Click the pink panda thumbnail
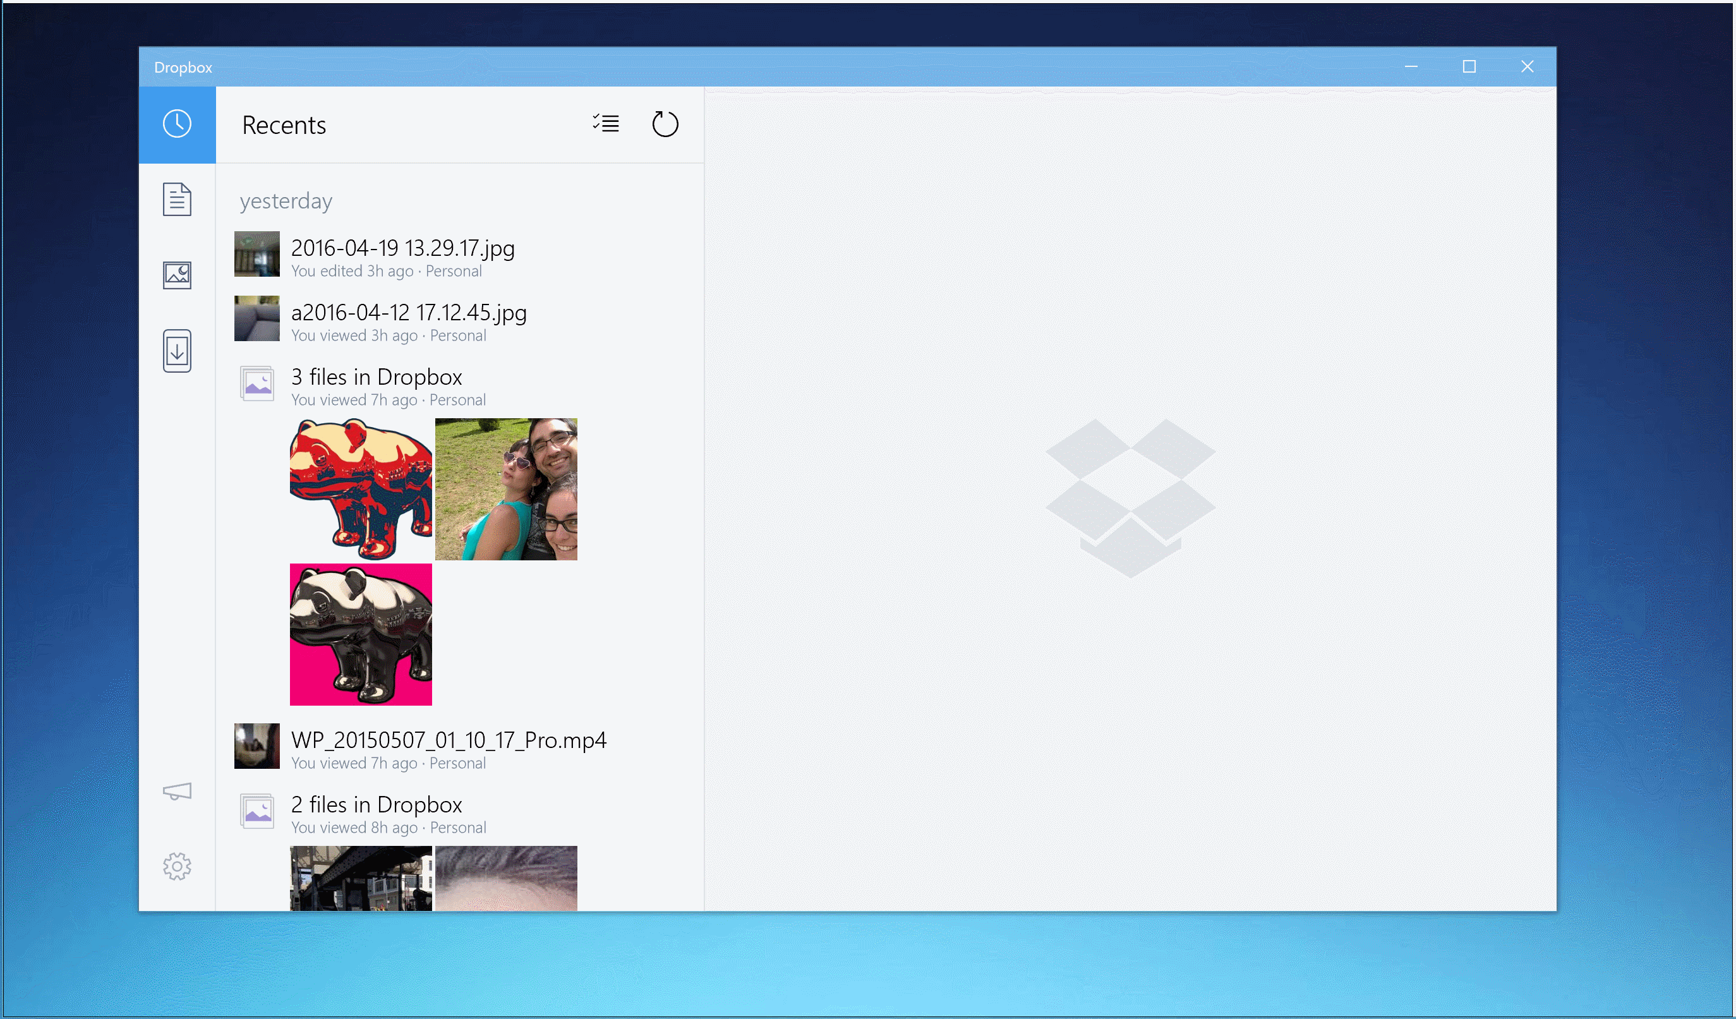Screen dimensions: 1736x1019 pos(360,634)
